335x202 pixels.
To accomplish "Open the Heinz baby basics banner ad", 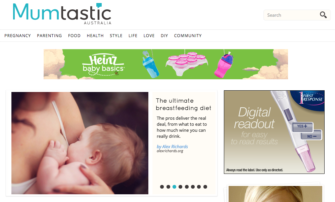I will 166,64.
